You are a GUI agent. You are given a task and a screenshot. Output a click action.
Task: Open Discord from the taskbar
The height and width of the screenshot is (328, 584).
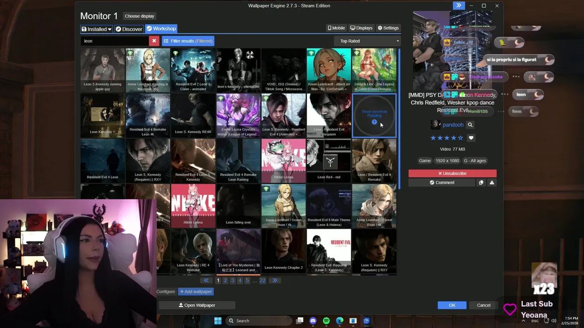click(313, 321)
